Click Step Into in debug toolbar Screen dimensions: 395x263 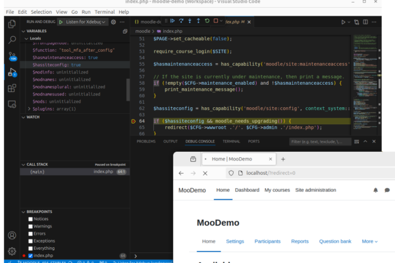coord(190,21)
